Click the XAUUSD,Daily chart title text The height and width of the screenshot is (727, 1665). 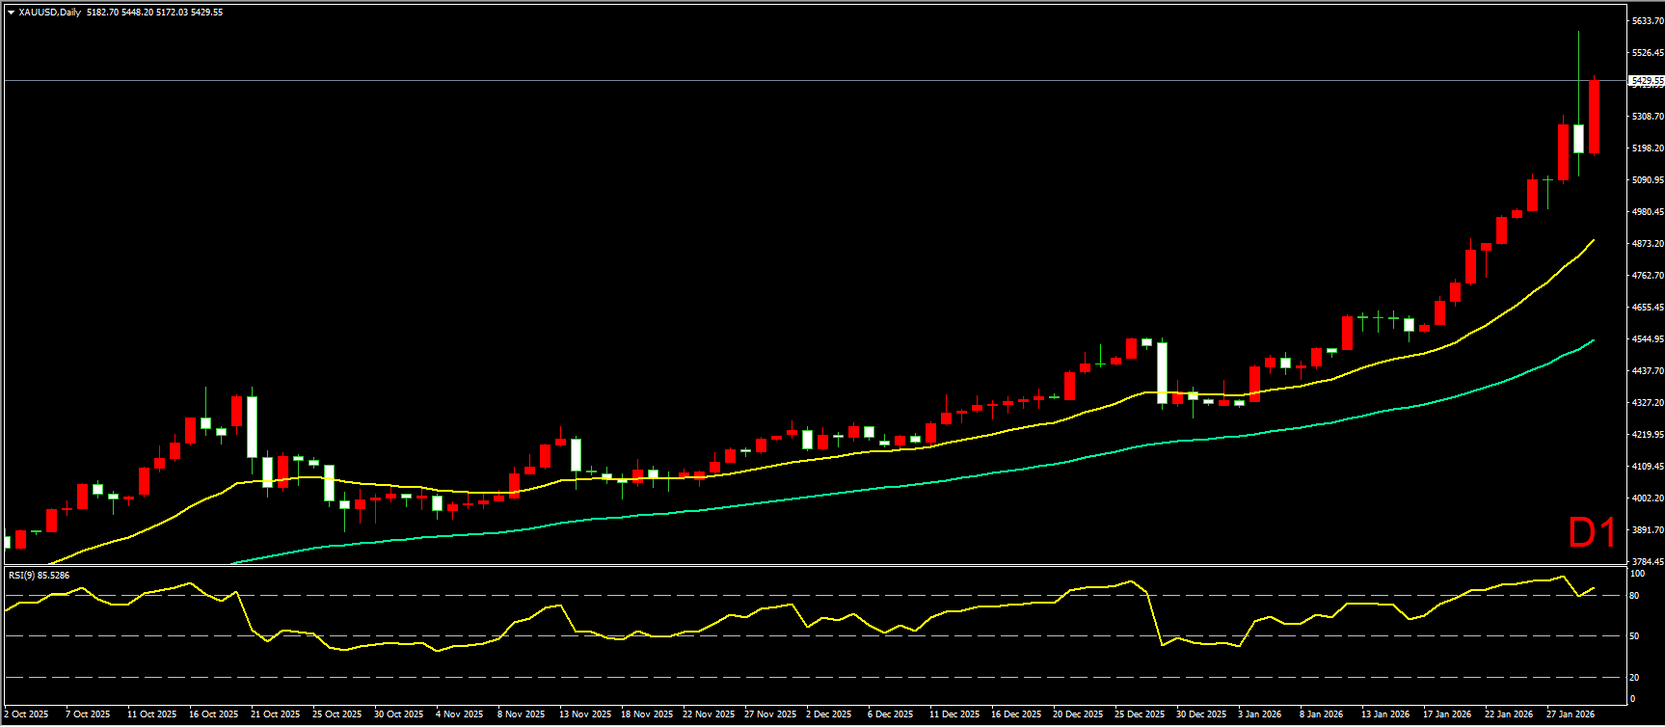(x=50, y=13)
